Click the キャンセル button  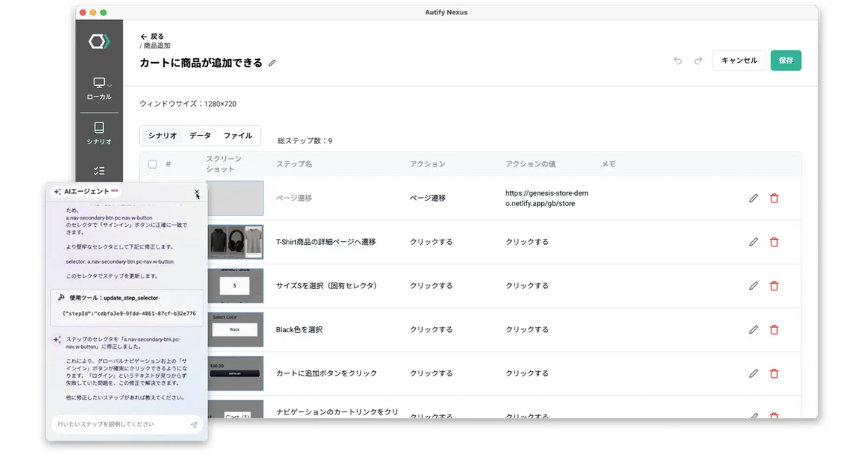(x=739, y=61)
